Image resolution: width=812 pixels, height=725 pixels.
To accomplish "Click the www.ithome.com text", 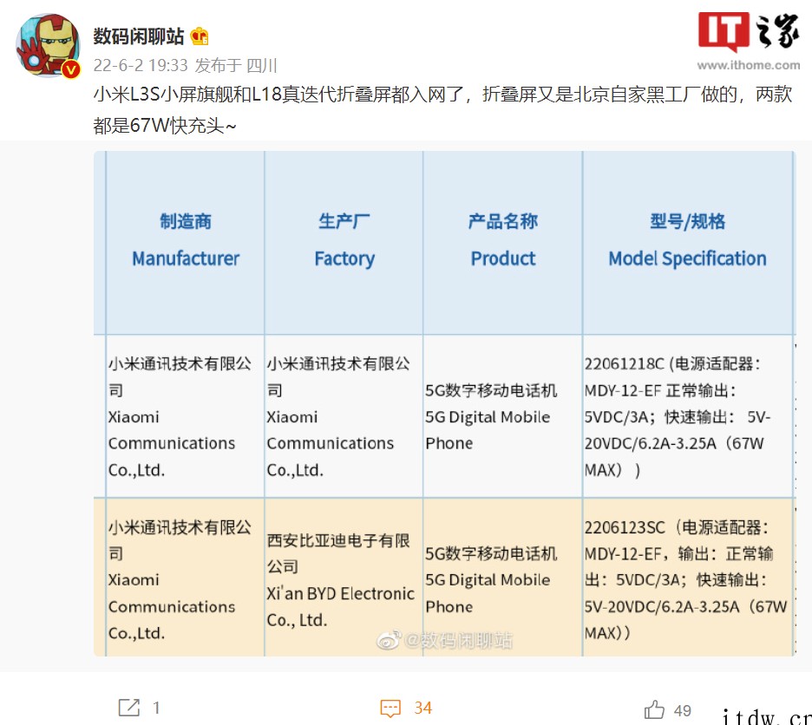I will click(x=749, y=65).
